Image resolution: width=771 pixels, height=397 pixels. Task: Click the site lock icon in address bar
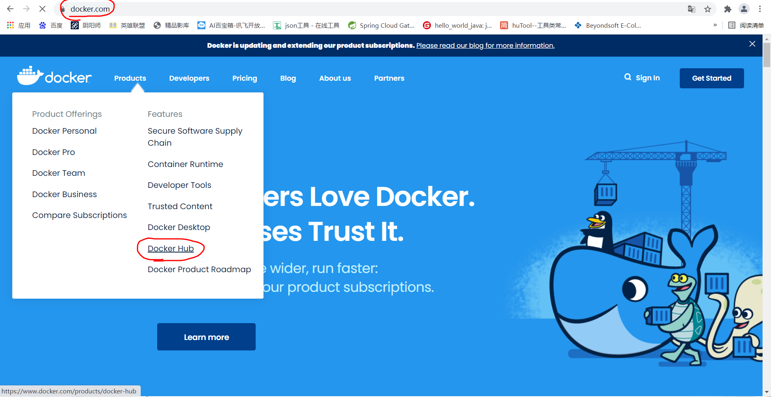point(63,9)
